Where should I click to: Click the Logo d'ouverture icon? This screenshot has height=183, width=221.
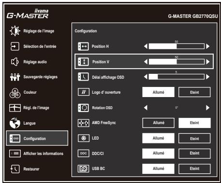[84, 92]
